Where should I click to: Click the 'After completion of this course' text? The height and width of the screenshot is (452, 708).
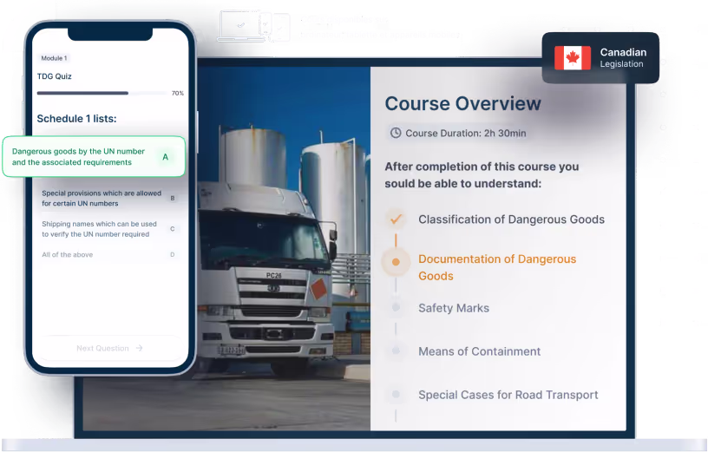482,175
